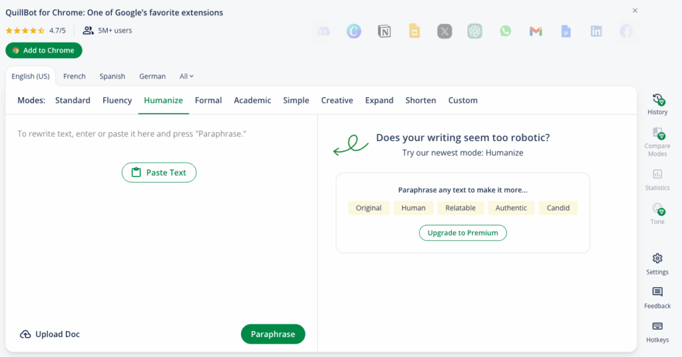Click the Gmail icon
682x357 pixels.
click(536, 31)
